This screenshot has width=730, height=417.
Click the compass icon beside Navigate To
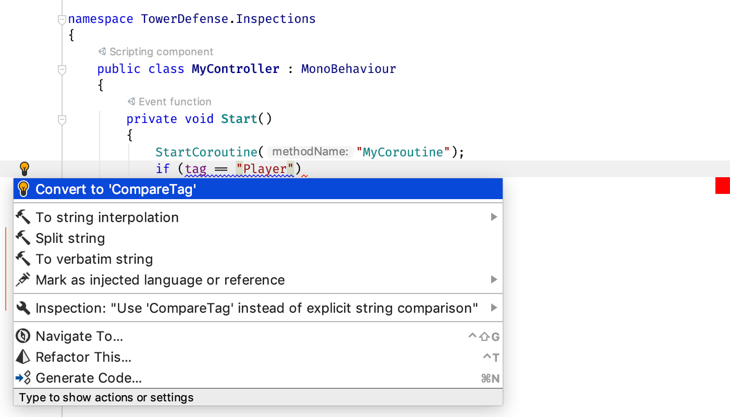(x=23, y=336)
